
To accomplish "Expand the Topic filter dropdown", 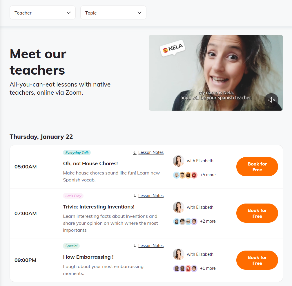I will click(x=113, y=12).
